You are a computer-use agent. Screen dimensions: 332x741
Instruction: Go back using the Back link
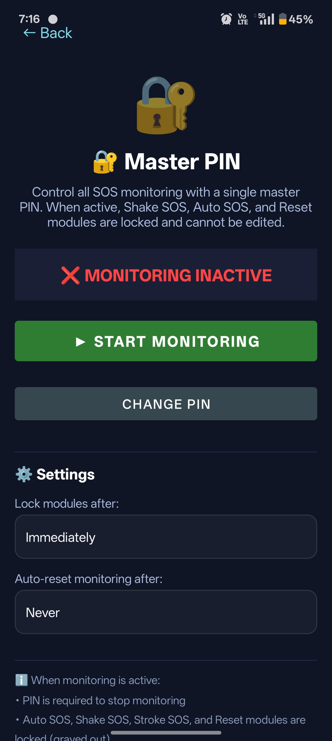click(56, 33)
